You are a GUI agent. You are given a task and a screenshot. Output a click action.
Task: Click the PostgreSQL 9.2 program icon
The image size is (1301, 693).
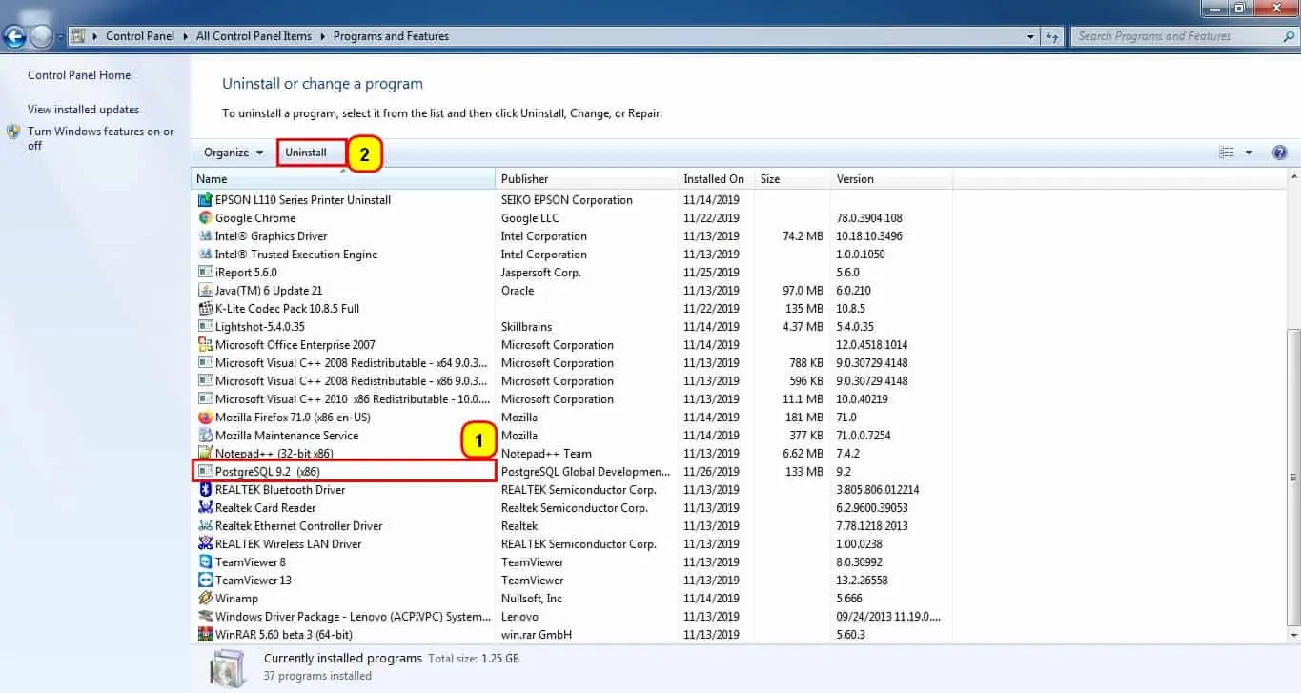pyautogui.click(x=205, y=472)
